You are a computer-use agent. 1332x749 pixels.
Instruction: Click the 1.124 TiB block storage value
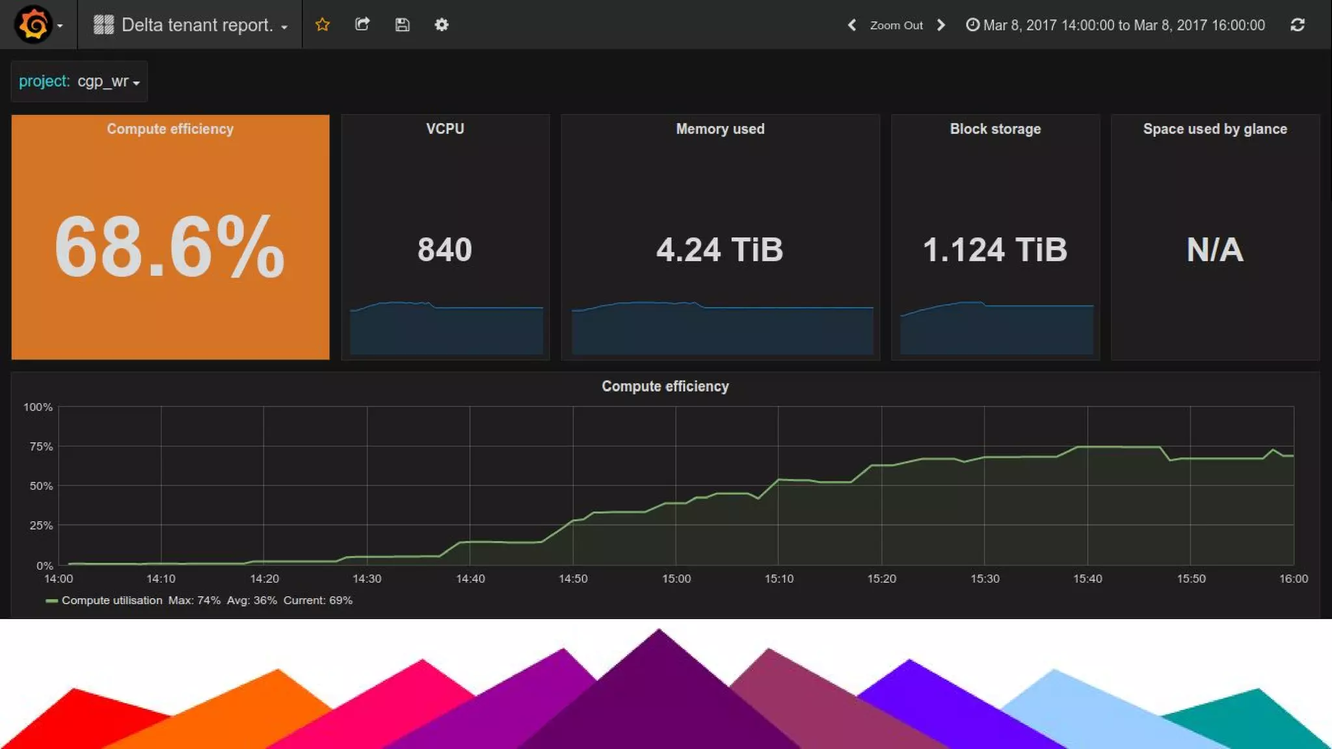pos(995,250)
